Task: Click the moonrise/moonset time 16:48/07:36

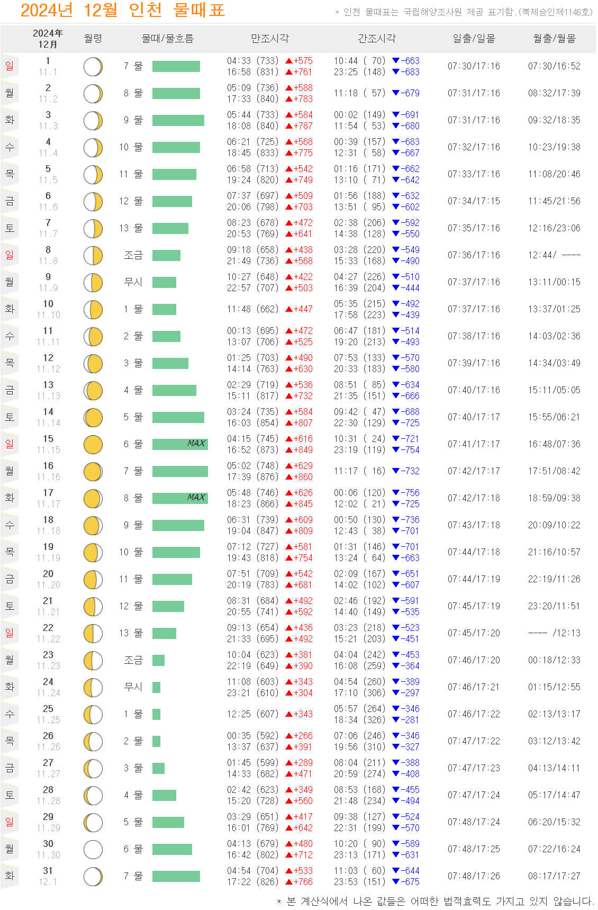Action: (554, 444)
